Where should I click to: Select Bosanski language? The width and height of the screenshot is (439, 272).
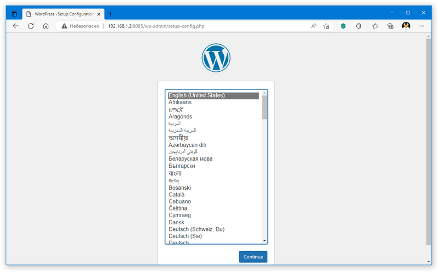coord(213,188)
